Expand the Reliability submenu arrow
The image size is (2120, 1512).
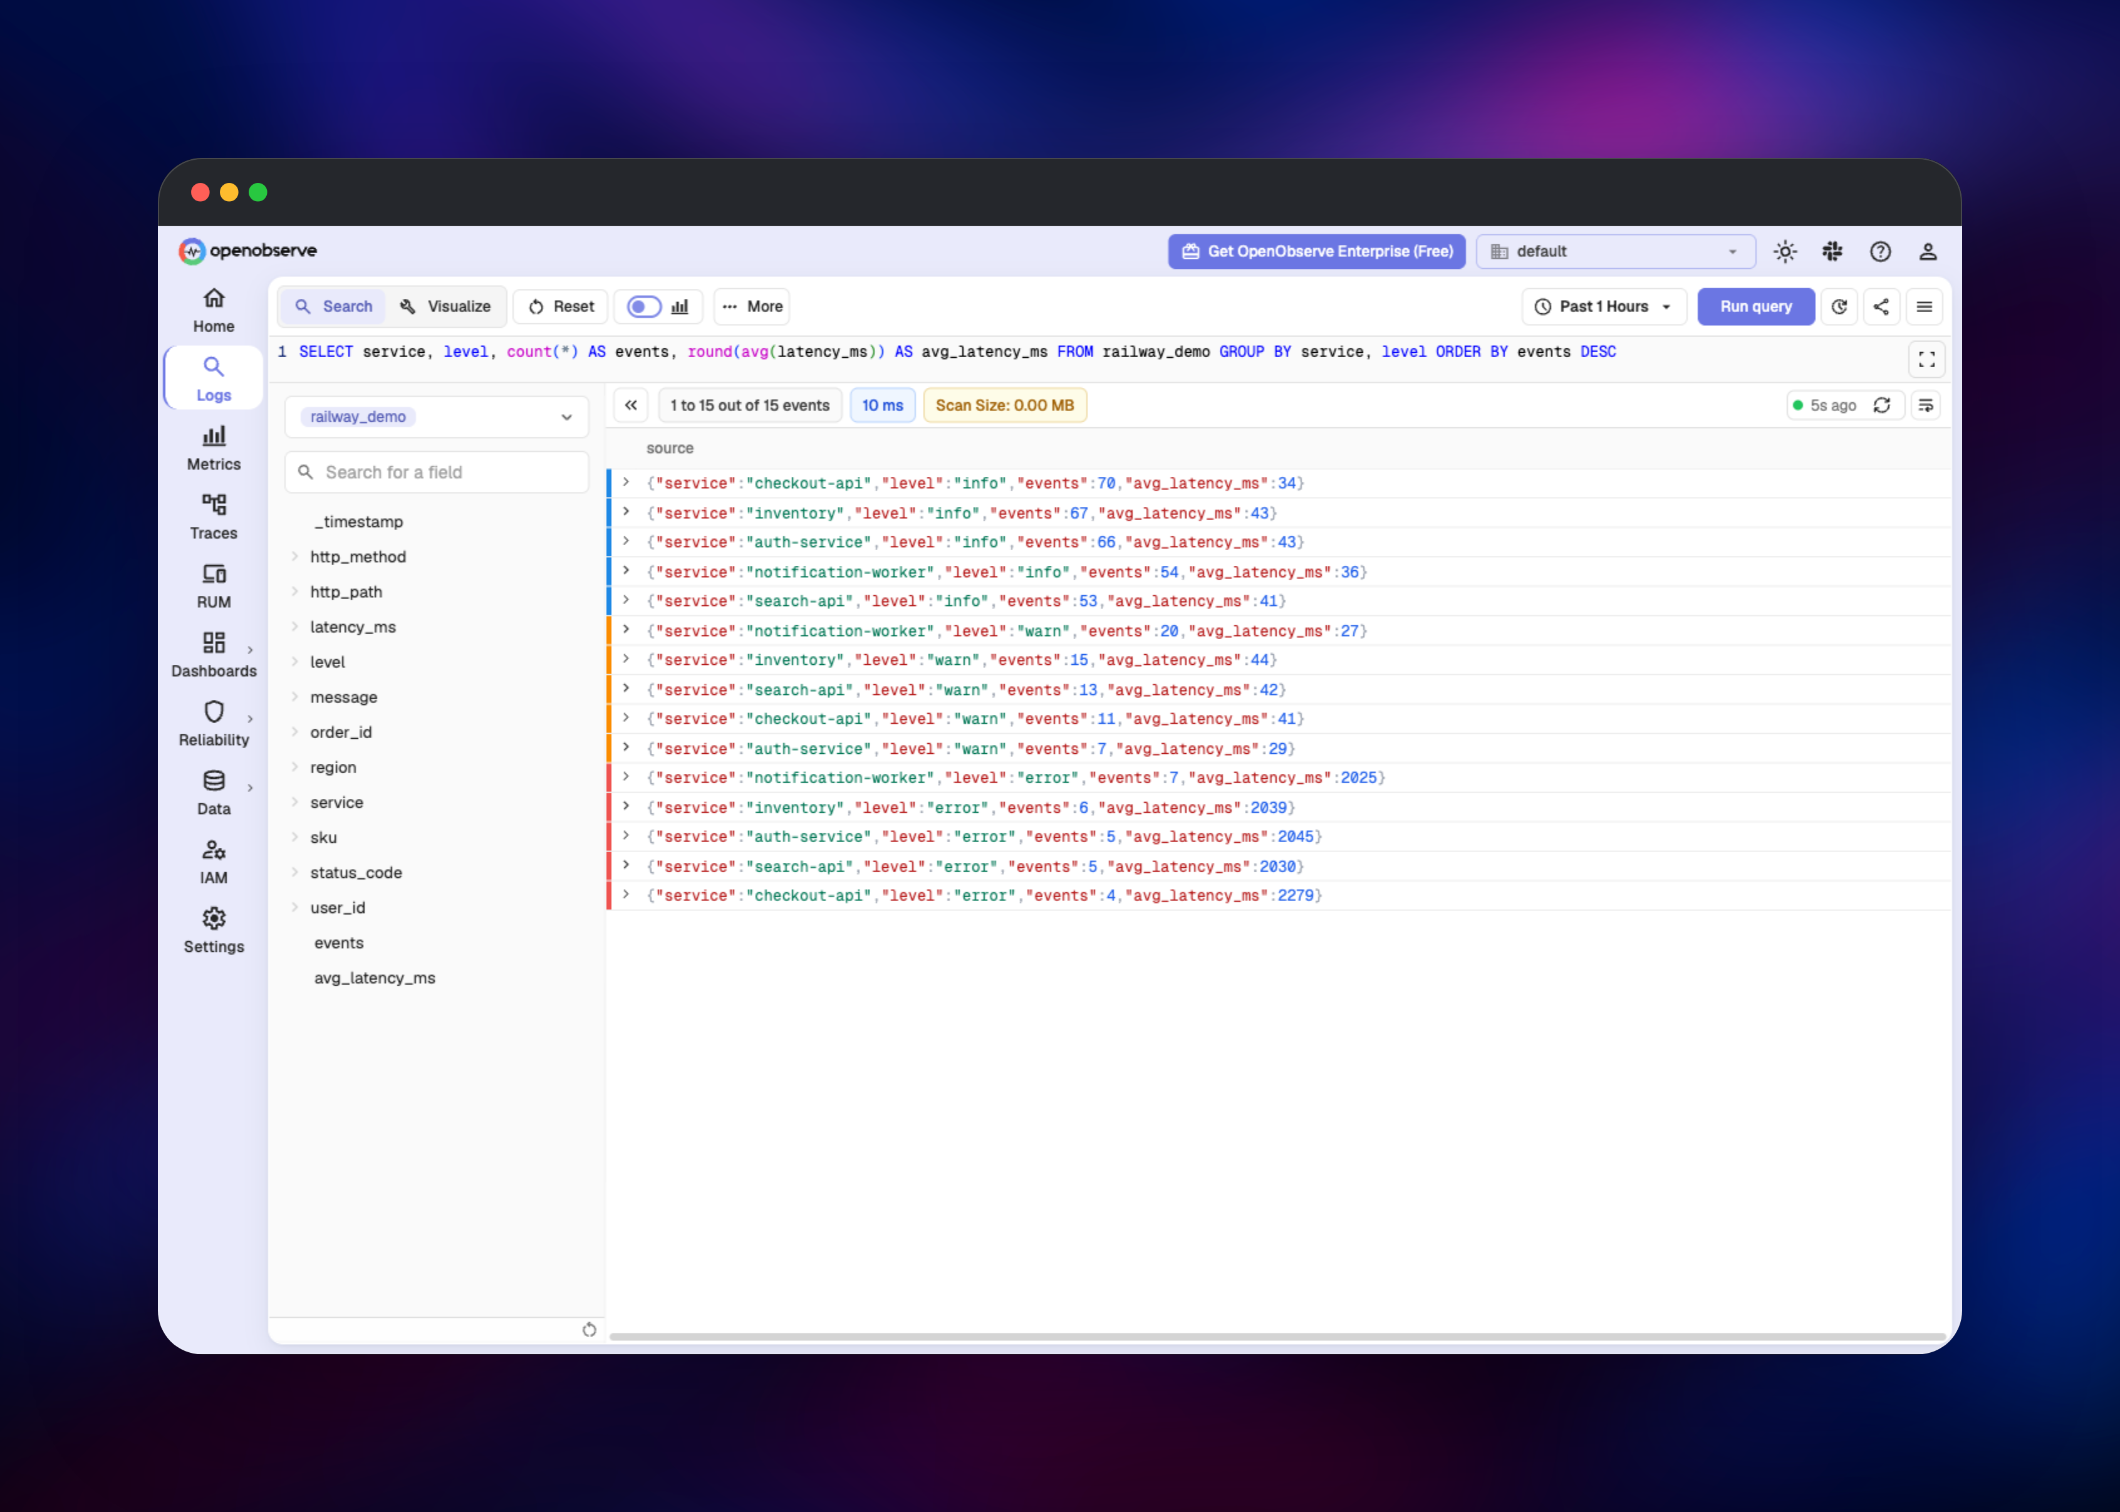(x=249, y=719)
